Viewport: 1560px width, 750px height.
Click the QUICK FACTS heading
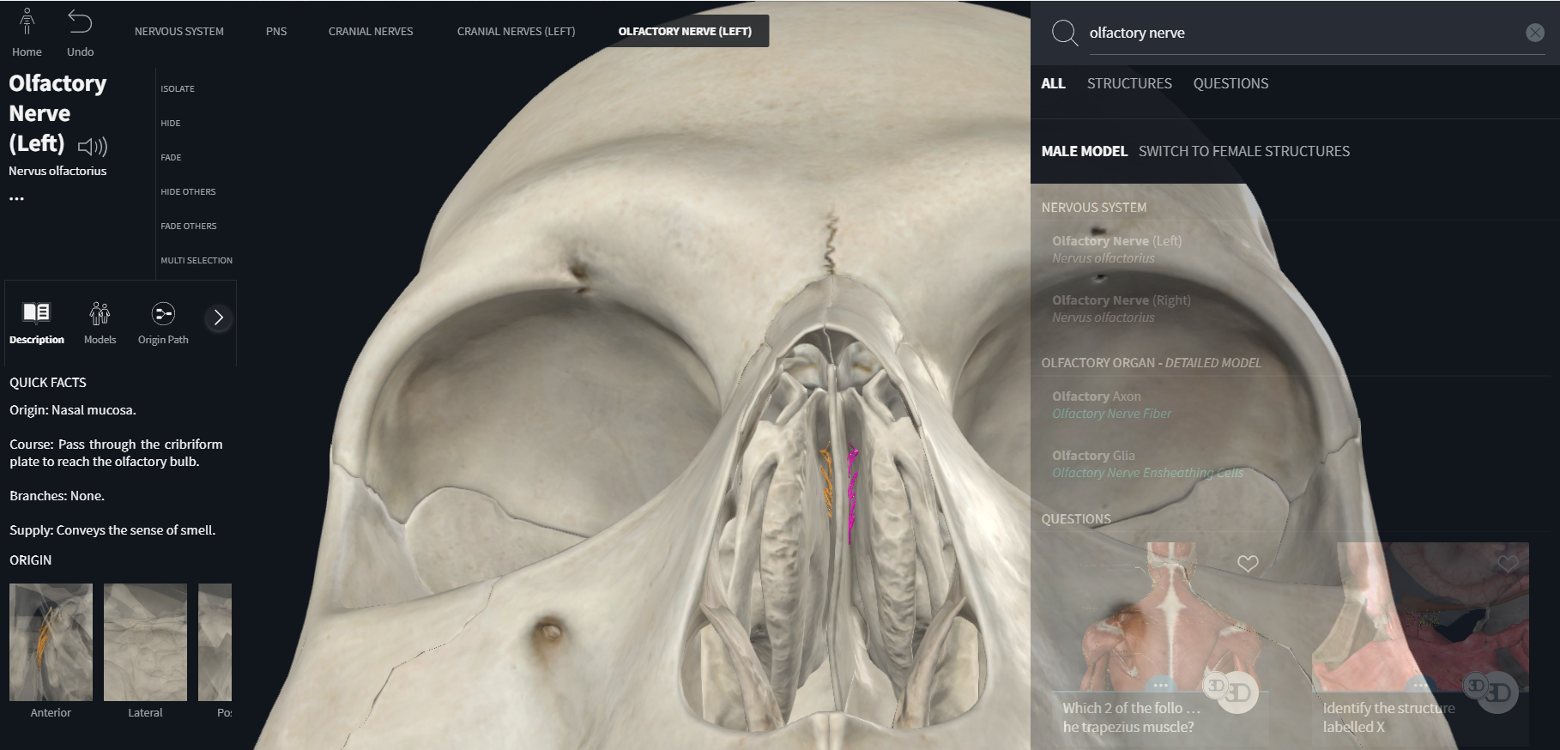(x=48, y=383)
